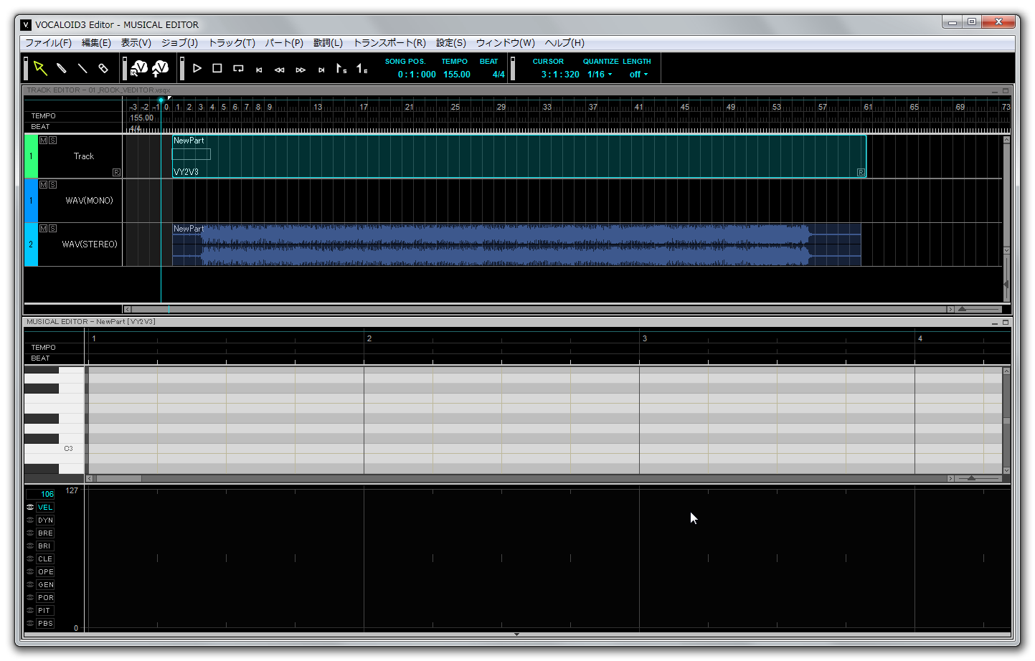Open the QUANTIZE 1/16 dropdown
Screen dimensions: 1035x661
(600, 75)
